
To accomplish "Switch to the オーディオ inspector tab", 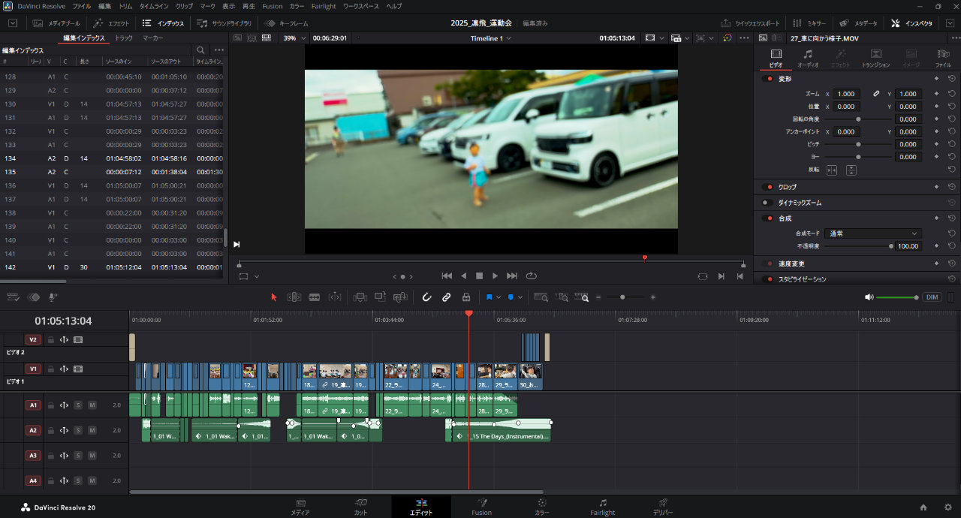I will 808,58.
